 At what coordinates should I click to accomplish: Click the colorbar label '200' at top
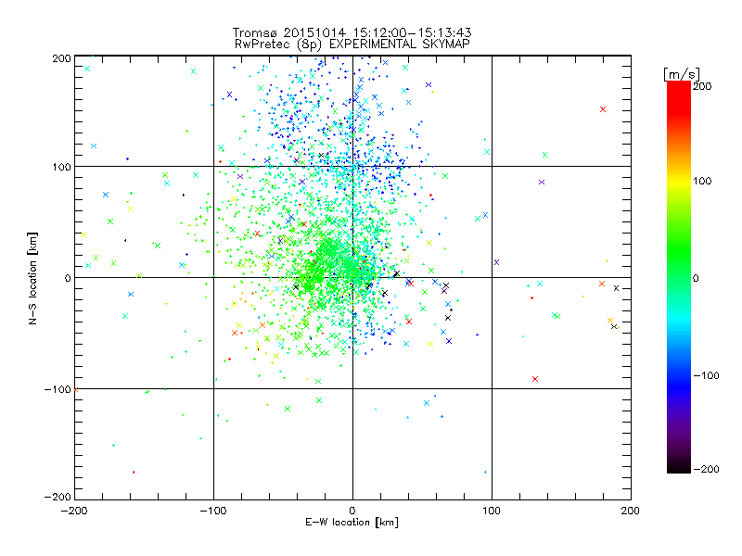pyautogui.click(x=702, y=86)
